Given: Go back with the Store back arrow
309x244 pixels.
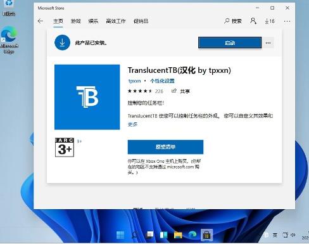Looking at the screenshot, I should (x=41, y=21).
